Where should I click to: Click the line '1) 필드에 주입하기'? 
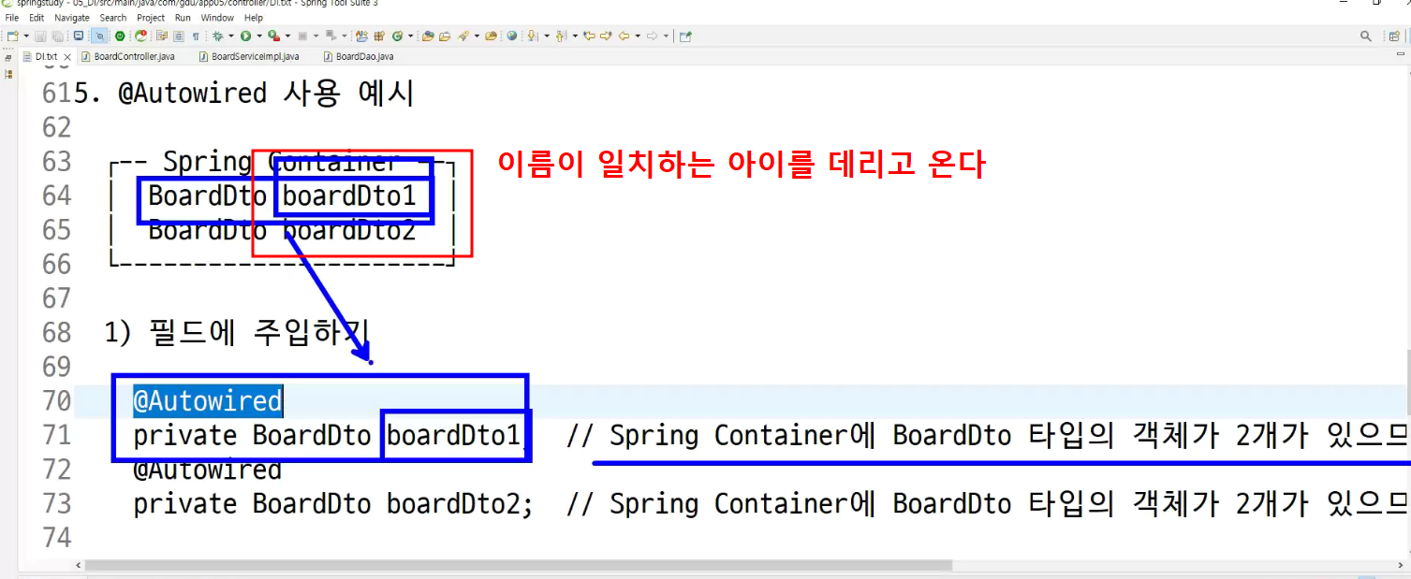(238, 332)
